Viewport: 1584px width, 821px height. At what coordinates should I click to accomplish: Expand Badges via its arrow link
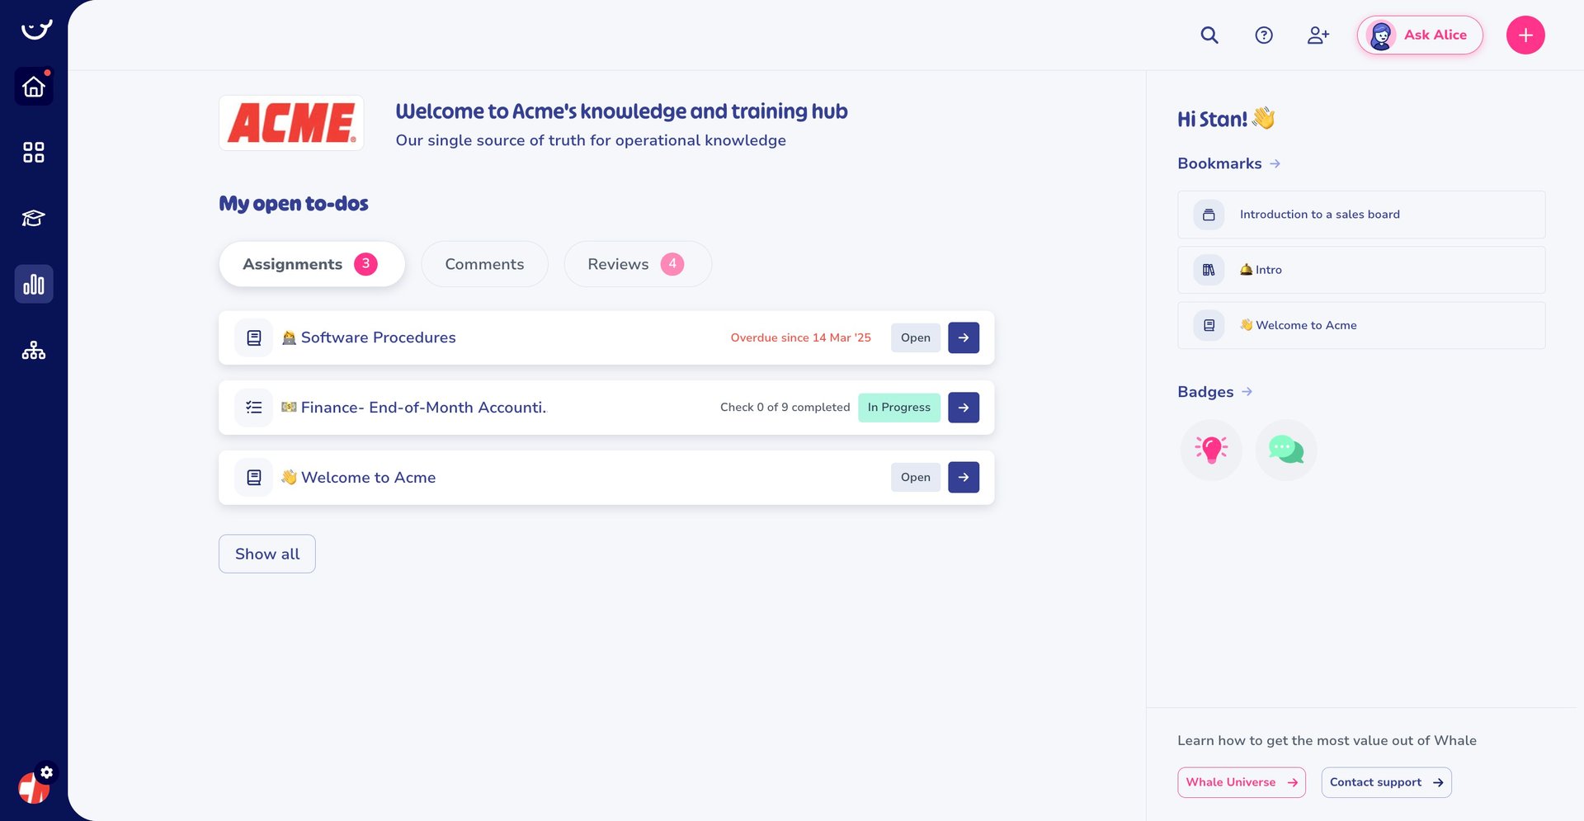[x=1247, y=392]
